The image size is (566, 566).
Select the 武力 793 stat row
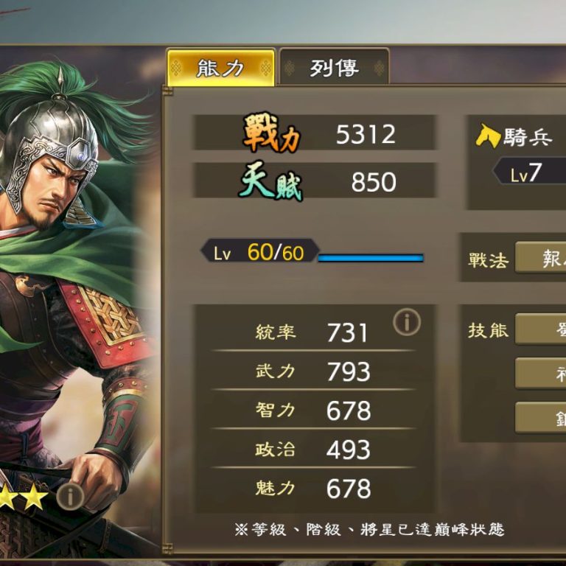tap(313, 371)
